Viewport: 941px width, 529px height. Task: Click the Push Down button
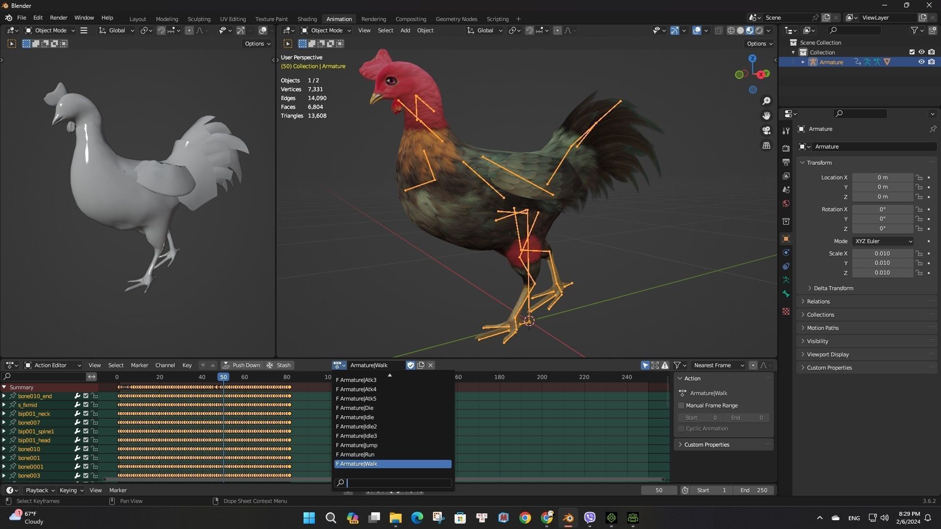pyautogui.click(x=241, y=365)
